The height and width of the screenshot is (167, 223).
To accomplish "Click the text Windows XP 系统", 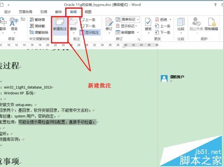I will coord(19,93).
